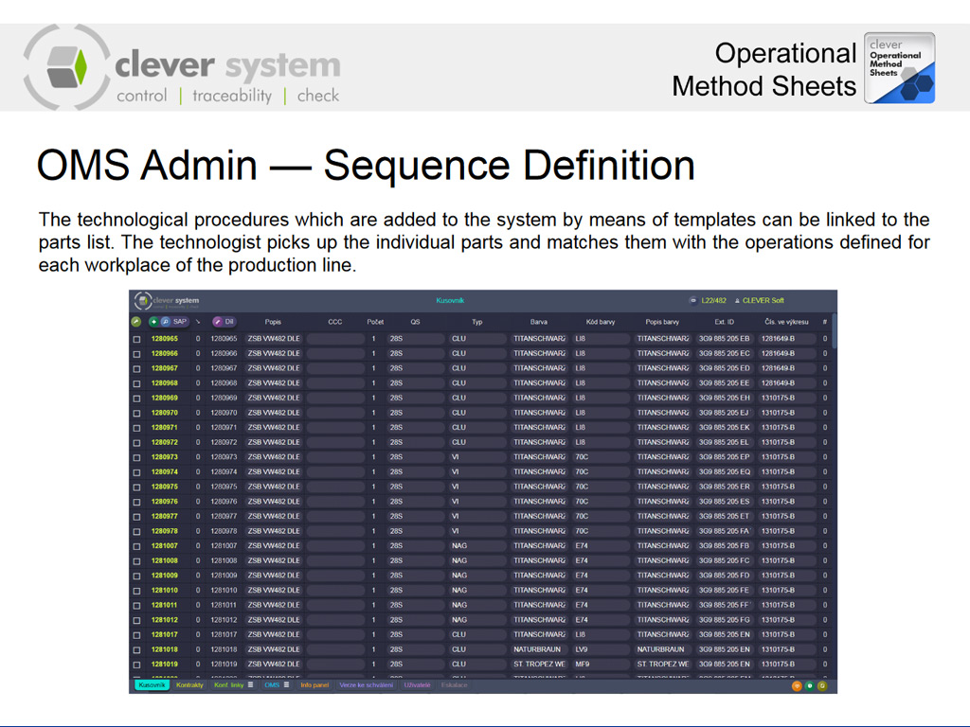The image size is (970, 727).
Task: Click the purple Díl edit icon
Action: (x=217, y=322)
